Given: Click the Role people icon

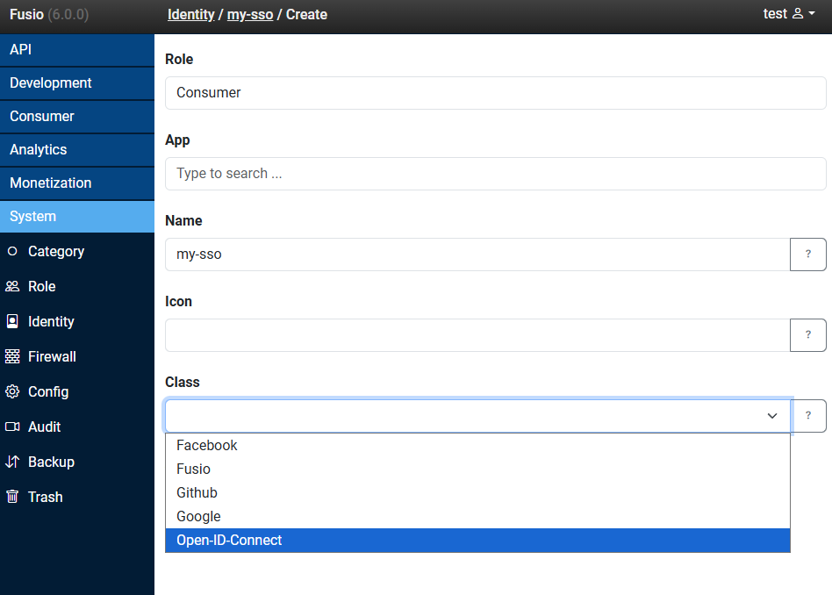Looking at the screenshot, I should 12,286.
